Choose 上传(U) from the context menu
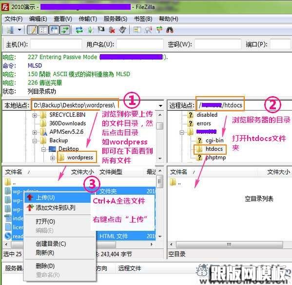This screenshot has height=285, width=292. pos(58,197)
